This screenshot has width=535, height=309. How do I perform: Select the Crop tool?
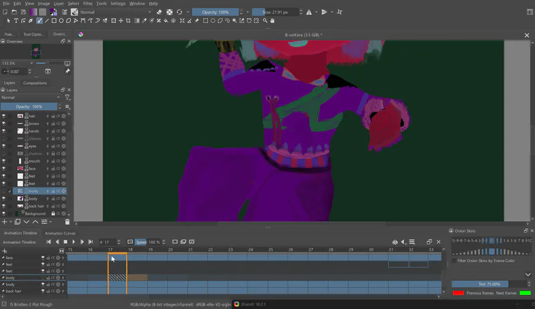point(128,21)
